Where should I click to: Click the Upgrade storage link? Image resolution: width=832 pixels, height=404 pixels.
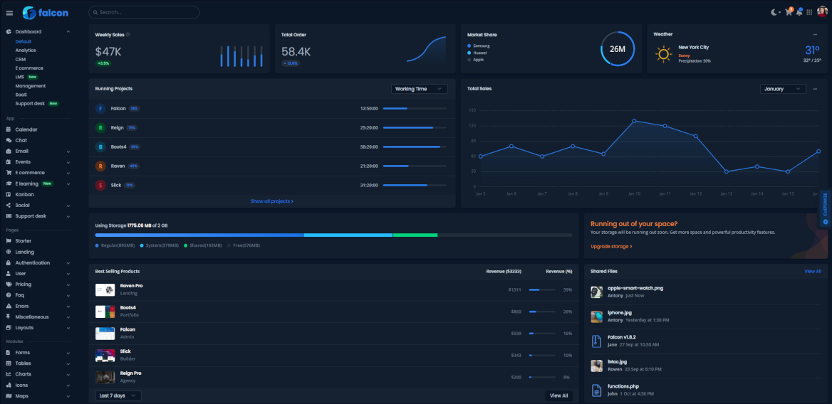pyautogui.click(x=611, y=246)
